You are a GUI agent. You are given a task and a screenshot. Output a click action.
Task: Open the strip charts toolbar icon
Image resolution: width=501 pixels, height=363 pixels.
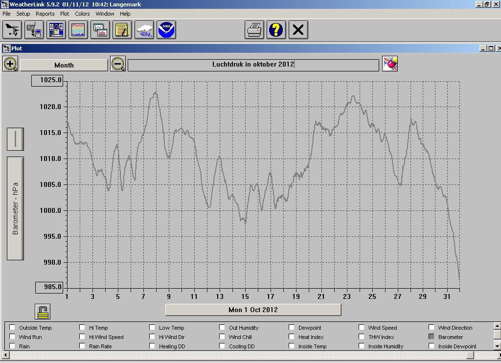click(x=100, y=30)
